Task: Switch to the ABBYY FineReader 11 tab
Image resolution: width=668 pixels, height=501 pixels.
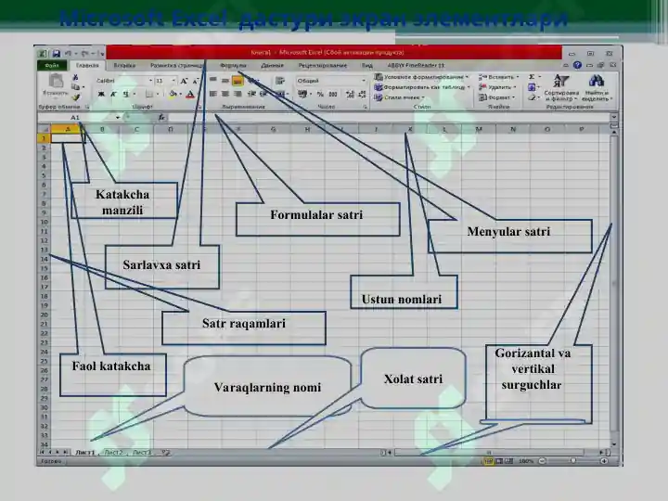Action: 416,66
